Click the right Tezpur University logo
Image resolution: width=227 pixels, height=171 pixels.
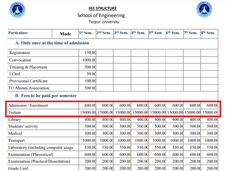(x=204, y=9)
